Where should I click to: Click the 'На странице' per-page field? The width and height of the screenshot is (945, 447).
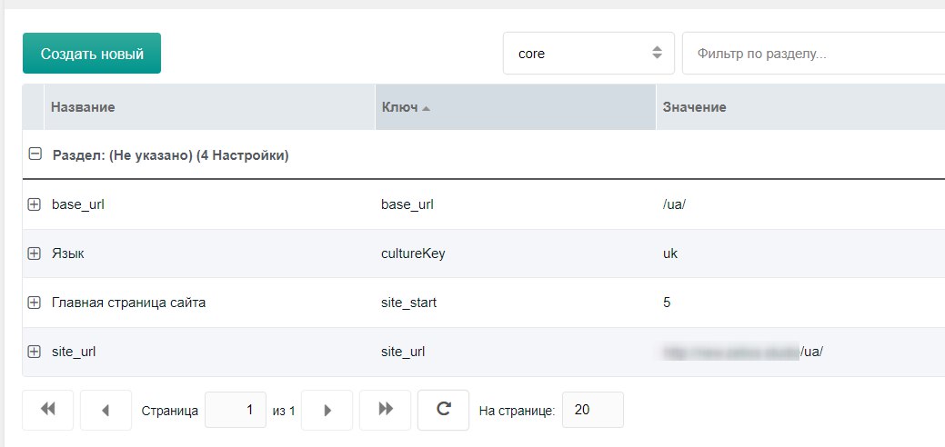pos(593,410)
